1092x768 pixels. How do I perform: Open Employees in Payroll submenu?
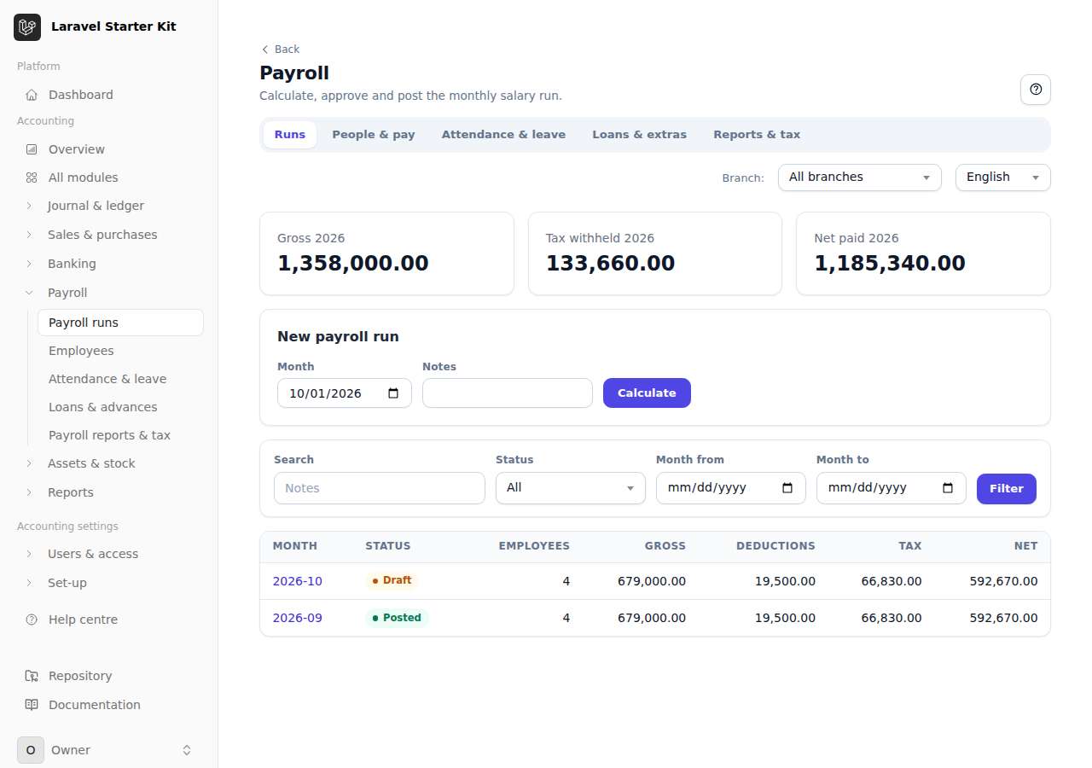tap(120, 351)
